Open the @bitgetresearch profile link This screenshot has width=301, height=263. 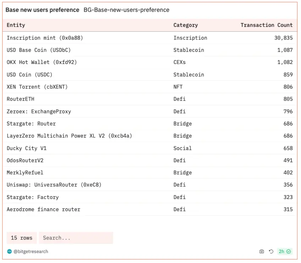[31, 252]
